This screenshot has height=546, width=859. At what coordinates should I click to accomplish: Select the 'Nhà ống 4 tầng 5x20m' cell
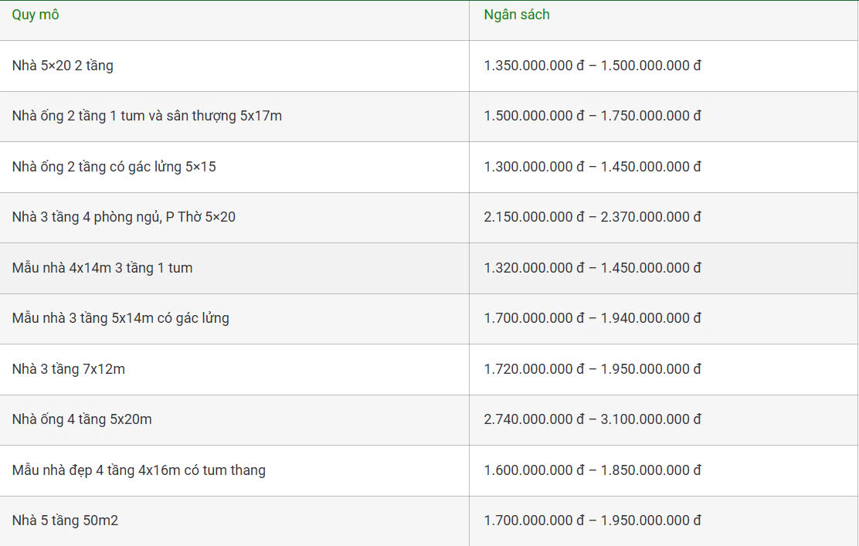pos(82,419)
